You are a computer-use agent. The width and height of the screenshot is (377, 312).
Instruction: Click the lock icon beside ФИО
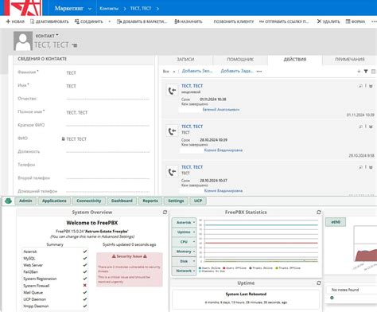(x=63, y=138)
